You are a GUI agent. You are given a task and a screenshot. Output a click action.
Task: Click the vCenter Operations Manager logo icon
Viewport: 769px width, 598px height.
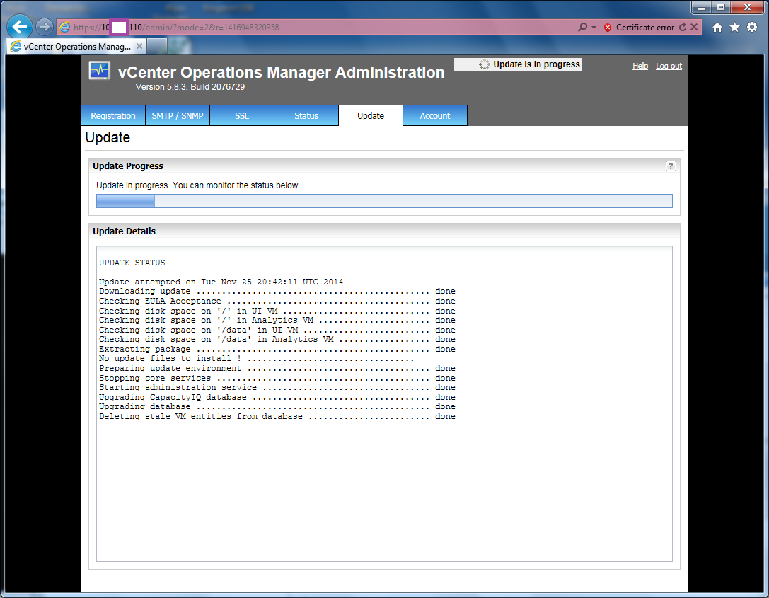(x=100, y=71)
